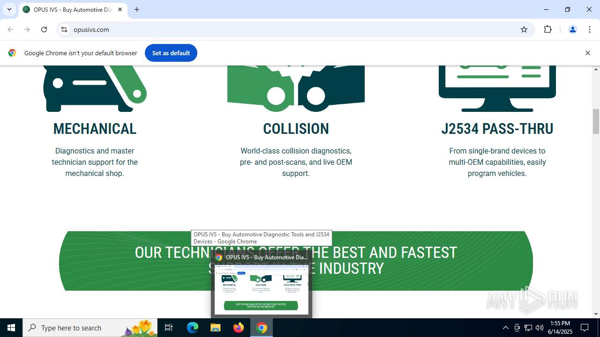Set Chrome as default browser
600x337 pixels.
(x=171, y=53)
